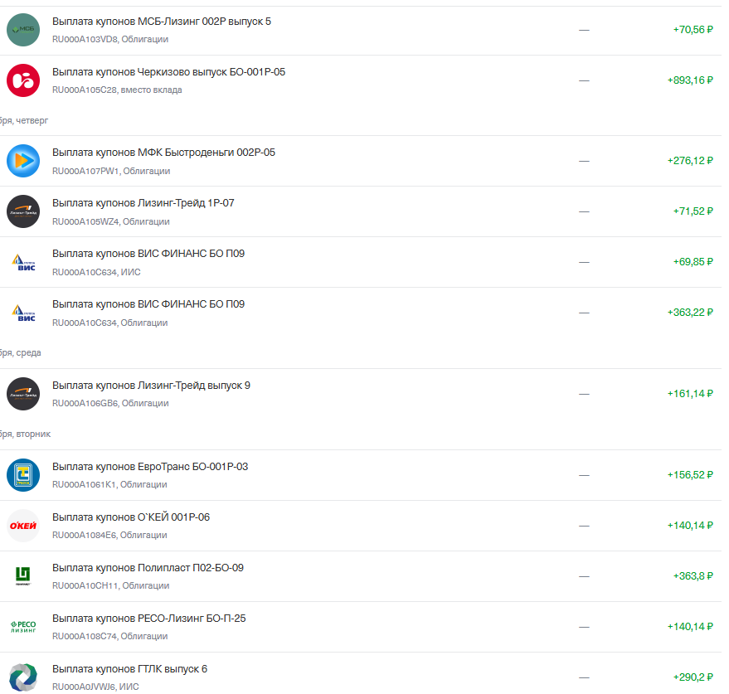This screenshot has width=729, height=694.
Task: Click ticker line RU000A10C634, ИИС
Action: point(96,273)
